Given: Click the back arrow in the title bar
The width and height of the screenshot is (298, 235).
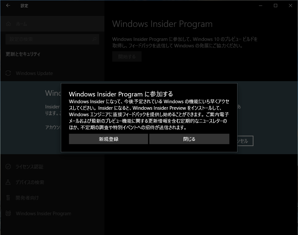Looking at the screenshot, I should [8, 6].
